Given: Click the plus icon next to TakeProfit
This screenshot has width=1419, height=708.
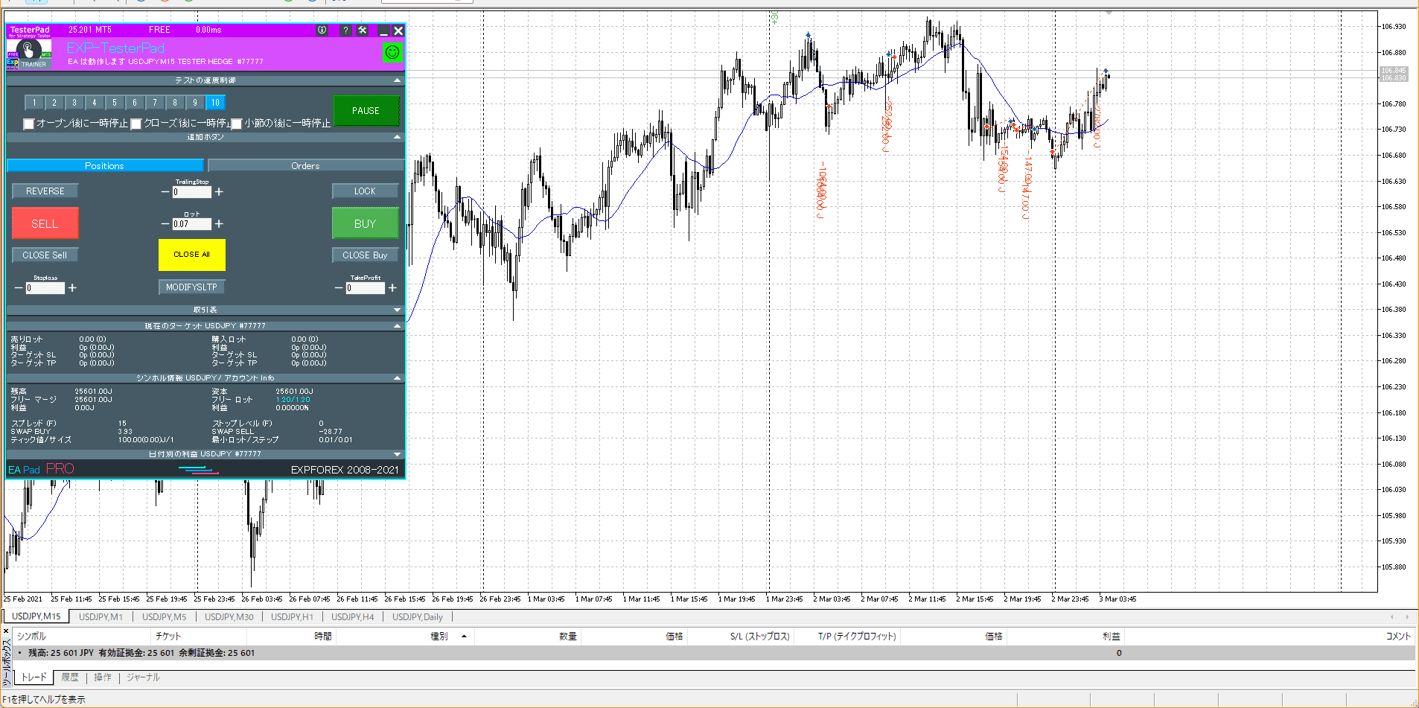Looking at the screenshot, I should (392, 288).
